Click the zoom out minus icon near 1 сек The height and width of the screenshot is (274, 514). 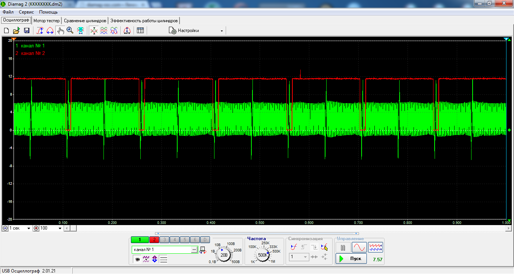click(x=5, y=228)
